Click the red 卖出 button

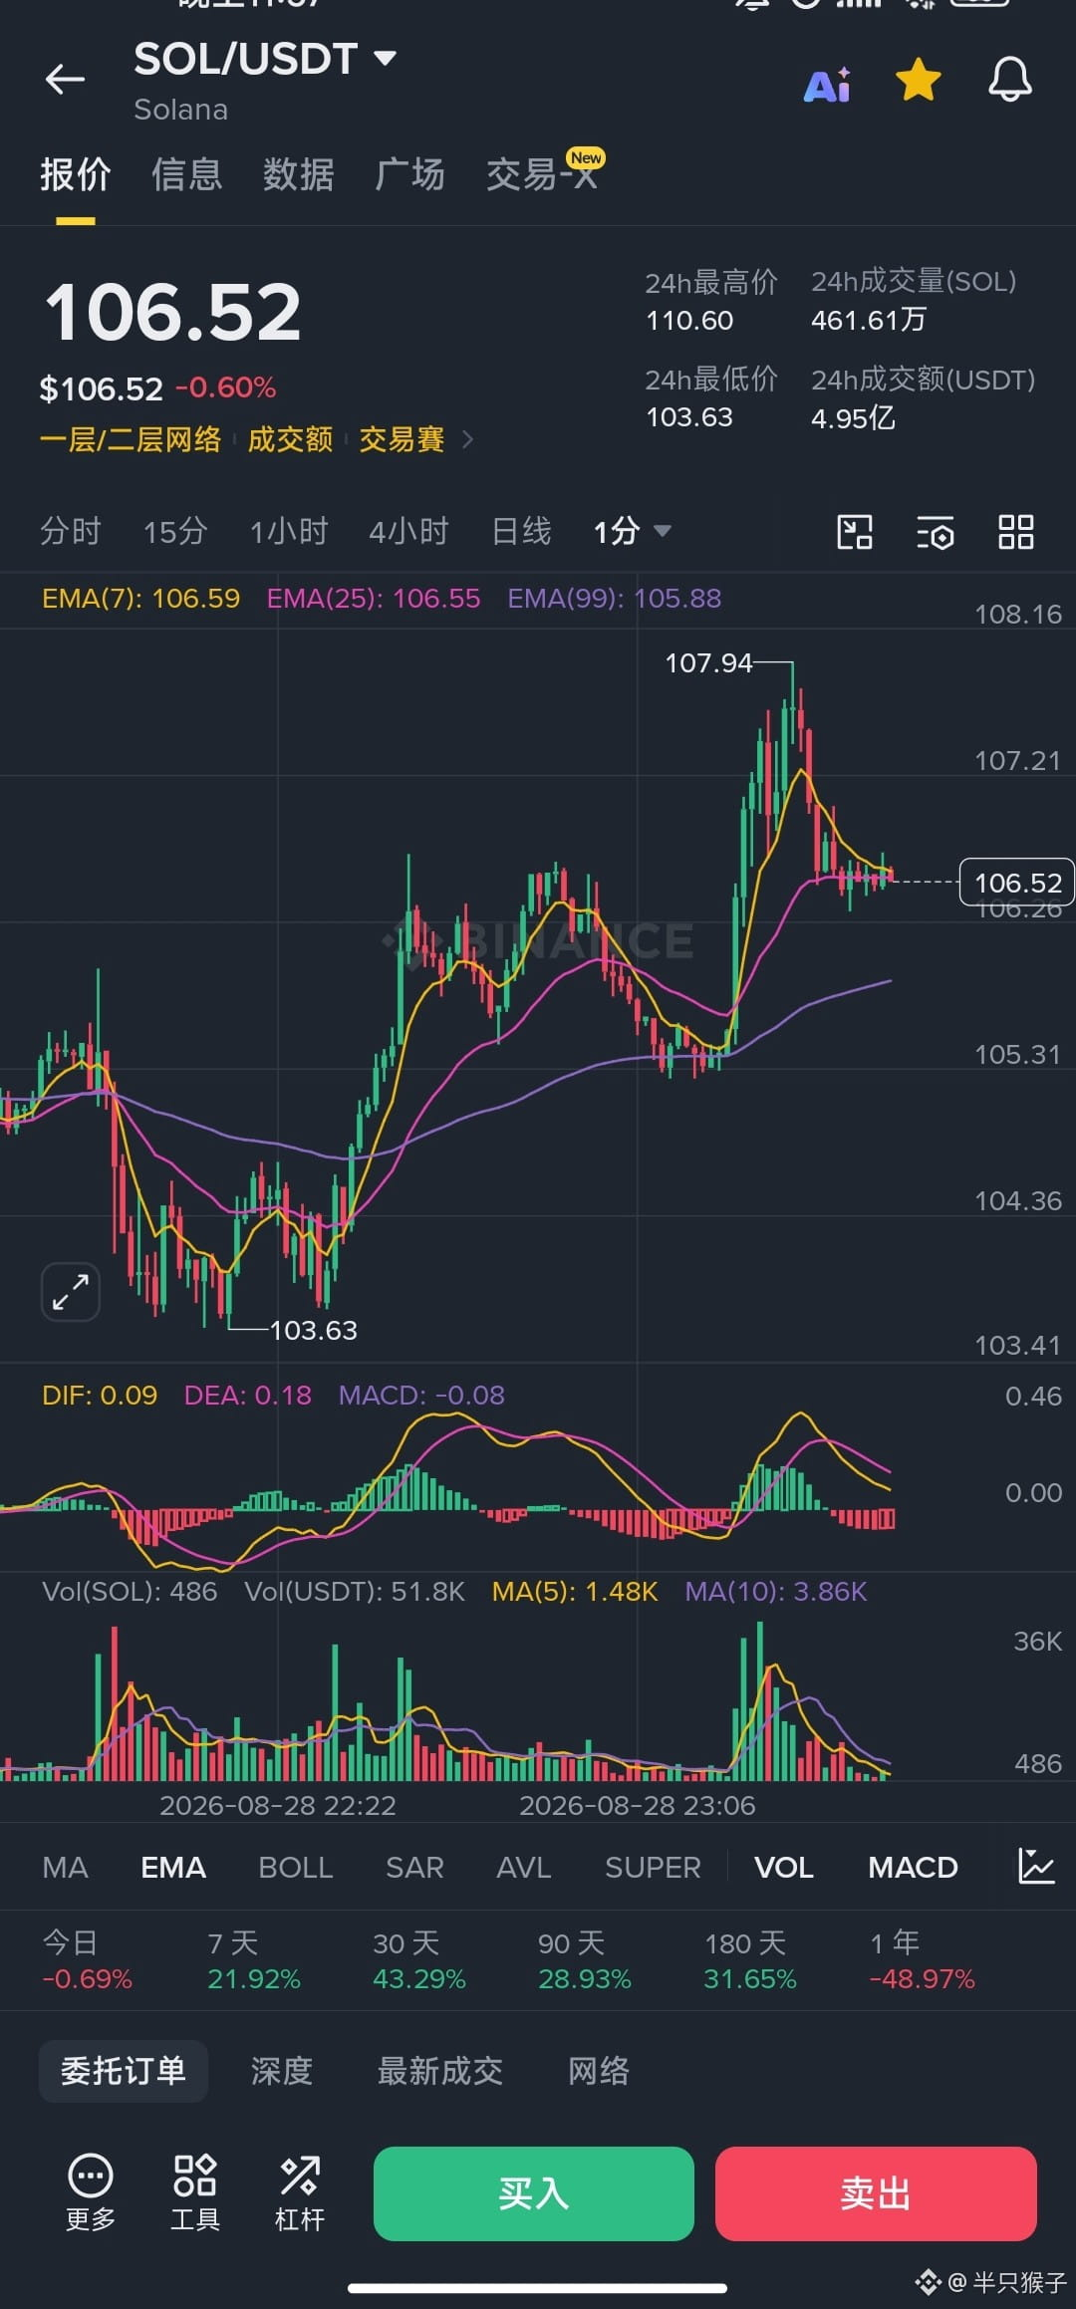876,2193
